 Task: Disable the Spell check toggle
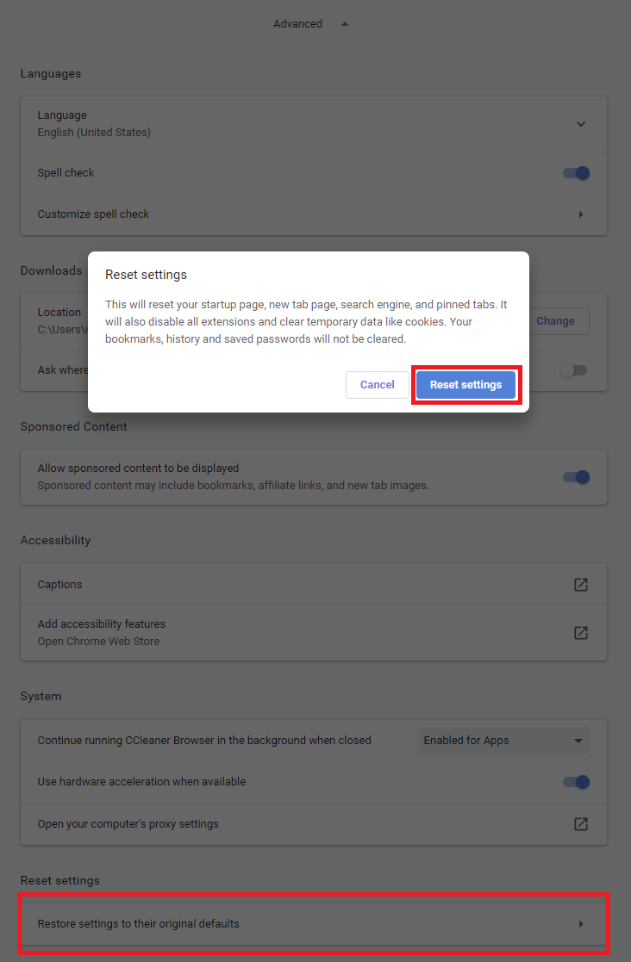tap(575, 172)
